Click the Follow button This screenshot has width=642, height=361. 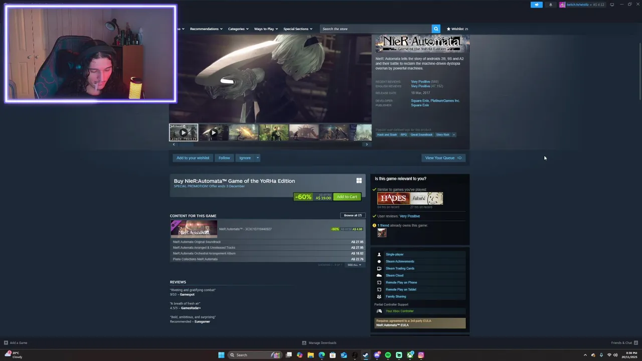tap(224, 158)
